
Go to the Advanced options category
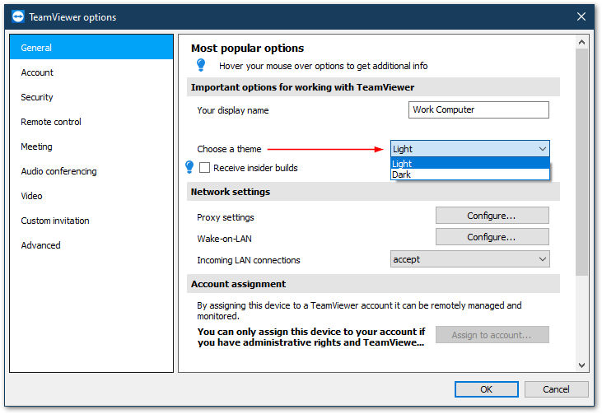(40, 245)
